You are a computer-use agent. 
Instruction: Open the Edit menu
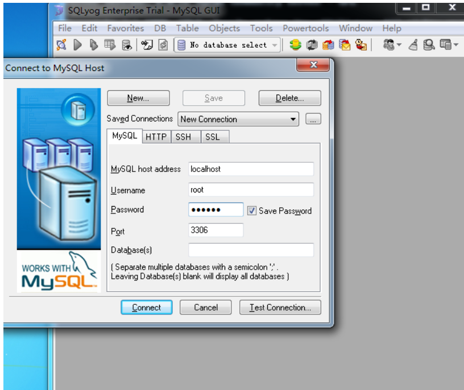[x=89, y=28]
